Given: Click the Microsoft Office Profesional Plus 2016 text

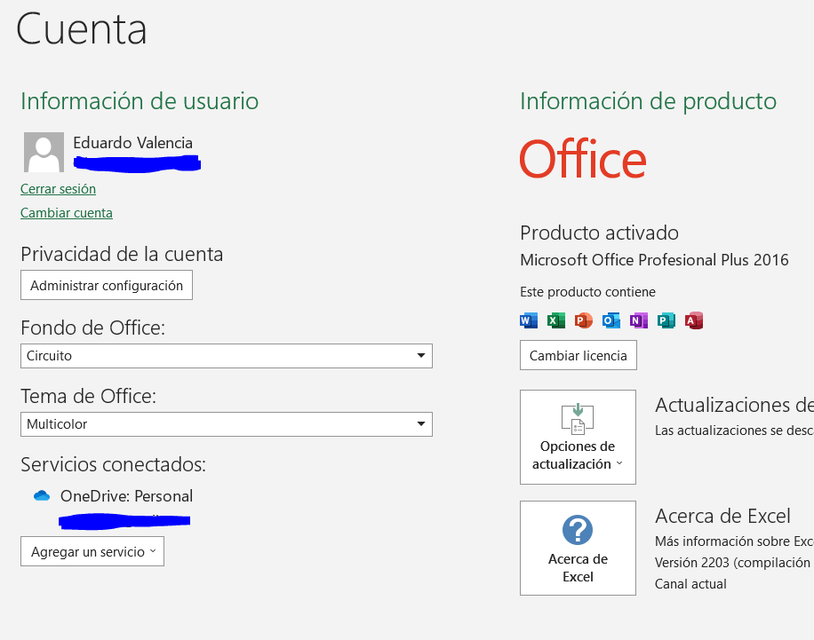Looking at the screenshot, I should [x=654, y=260].
